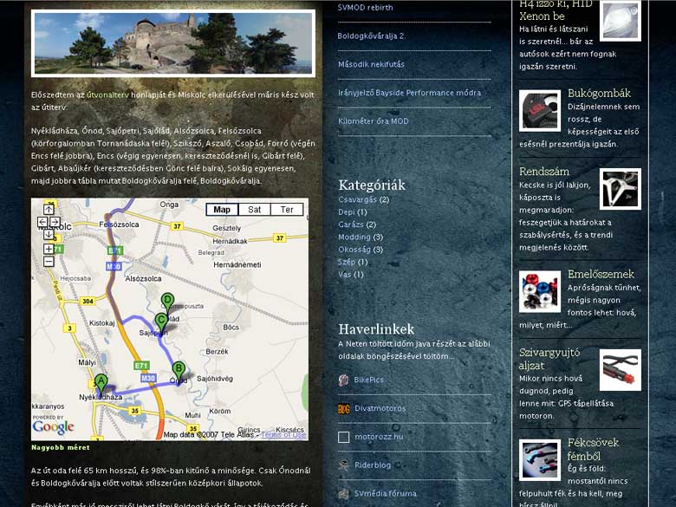Click the map zoom out minus button
Image resolution: width=676 pixels, height=507 pixels.
tap(49, 261)
